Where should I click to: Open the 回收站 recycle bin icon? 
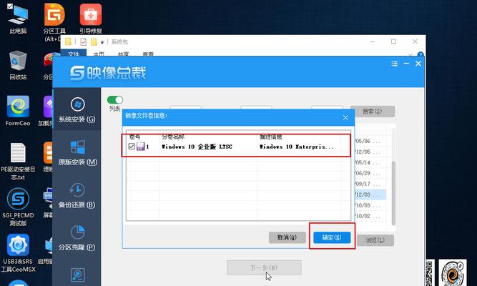coord(19,65)
